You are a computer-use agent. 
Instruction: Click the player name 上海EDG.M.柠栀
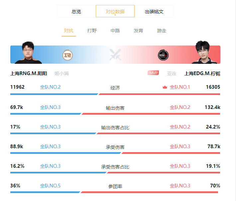[x=202, y=73]
